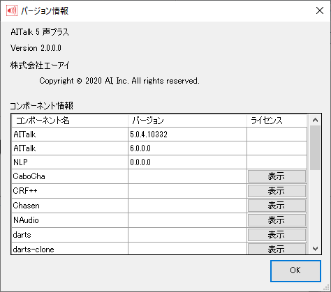Screen dimensions: 331x292
Task: Click the scrollbar up arrow
Action: coord(316,120)
